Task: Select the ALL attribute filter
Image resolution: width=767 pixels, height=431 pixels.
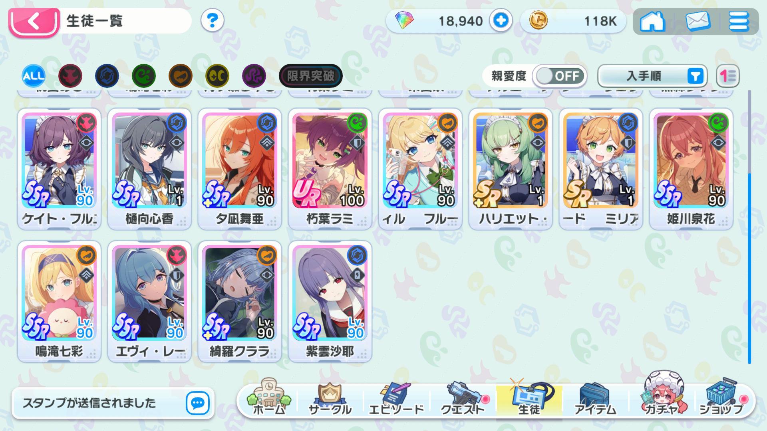Action: coord(34,76)
